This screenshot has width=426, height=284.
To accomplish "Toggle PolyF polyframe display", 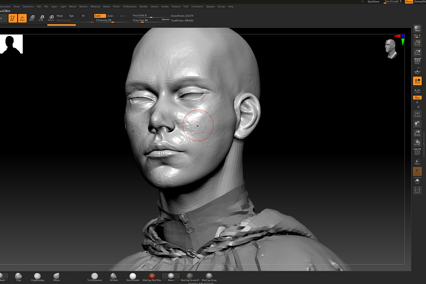I will (417, 152).
